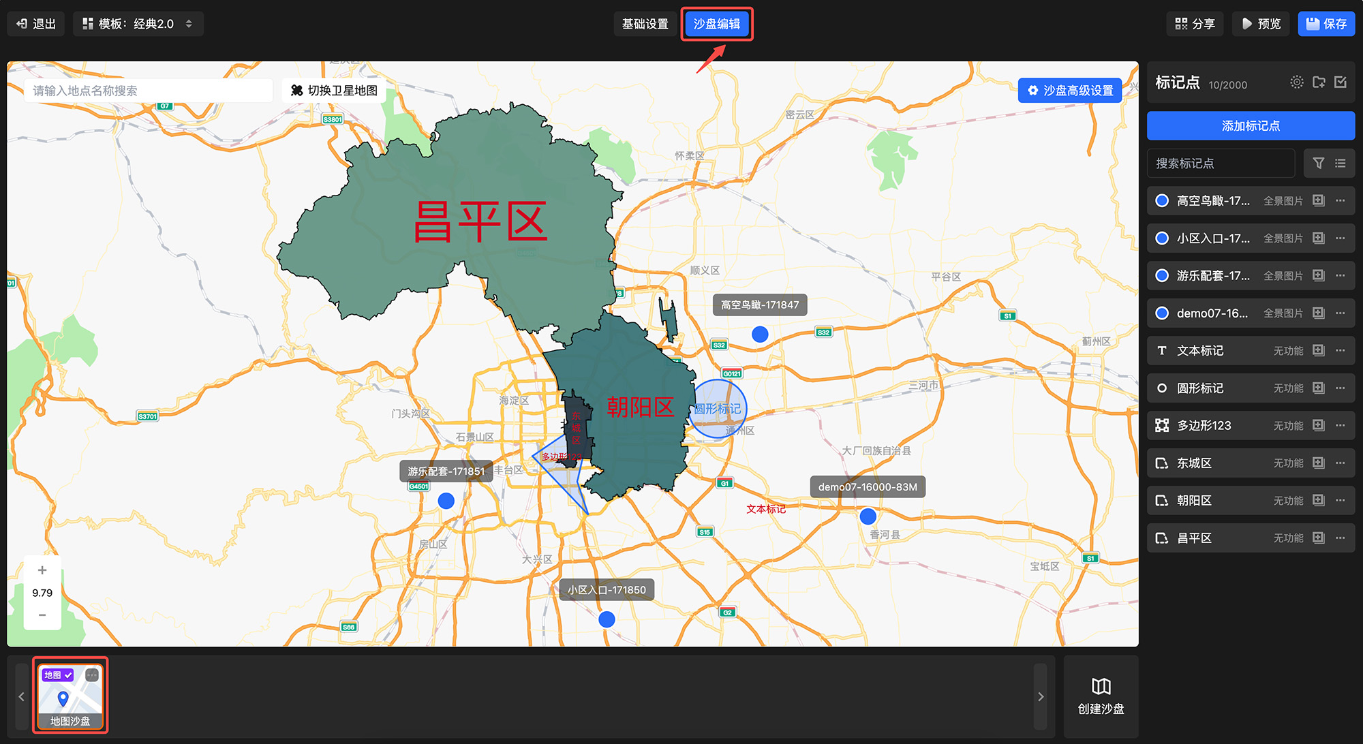Viewport: 1363px width, 744px height.
Task: Toggle batch select checkbox icon
Action: tap(1341, 82)
